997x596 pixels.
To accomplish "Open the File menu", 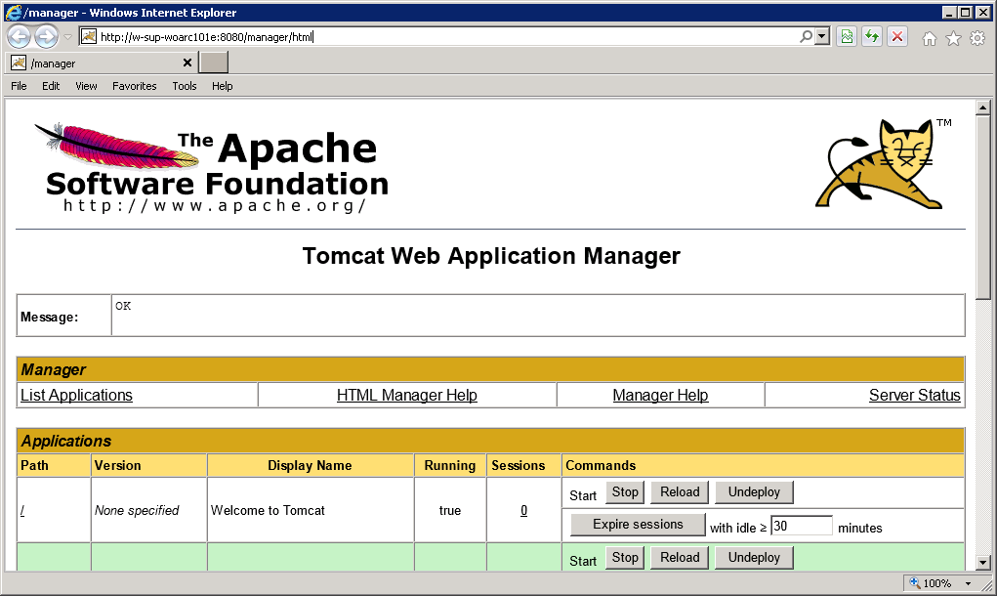I will [x=18, y=86].
